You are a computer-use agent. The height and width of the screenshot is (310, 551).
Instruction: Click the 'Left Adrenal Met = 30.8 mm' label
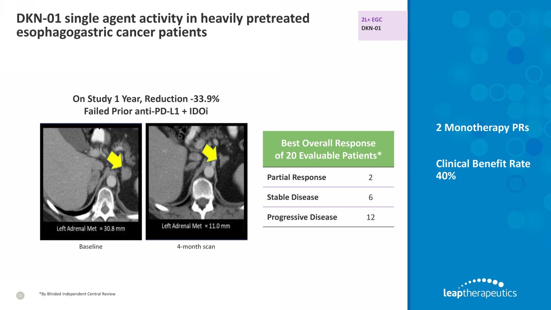click(x=91, y=229)
